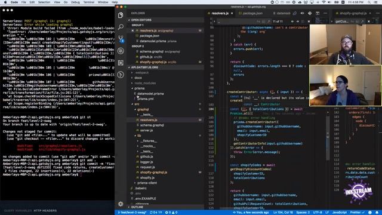Collapse the graphql folder

point(143,109)
